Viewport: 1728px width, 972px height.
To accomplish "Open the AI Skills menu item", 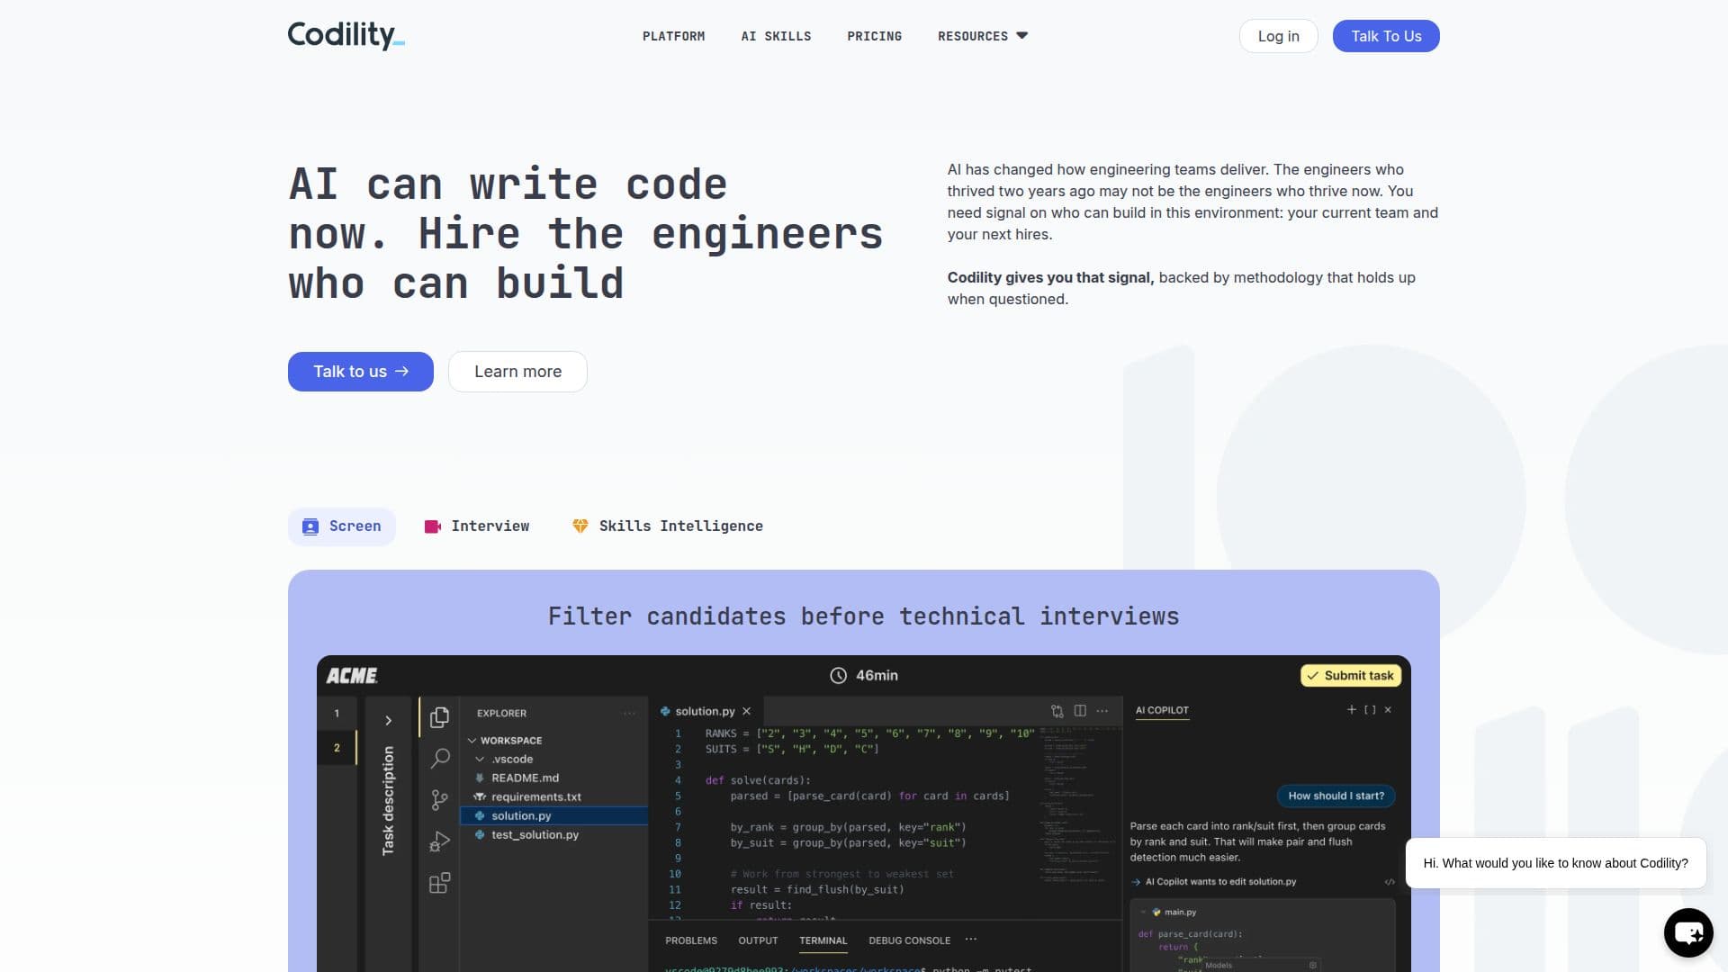I will click(x=776, y=36).
